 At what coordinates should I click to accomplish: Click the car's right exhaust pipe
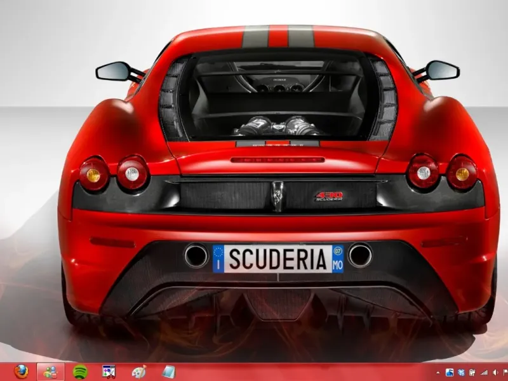[x=360, y=255]
